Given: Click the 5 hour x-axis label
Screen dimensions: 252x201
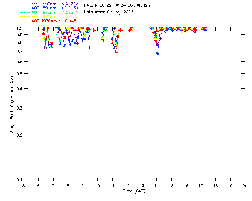Looking at the screenshot, I should click(x=24, y=186).
